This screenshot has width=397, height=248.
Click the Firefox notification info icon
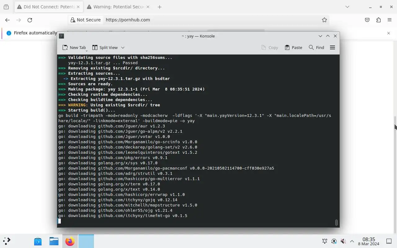pyautogui.click(x=9, y=33)
